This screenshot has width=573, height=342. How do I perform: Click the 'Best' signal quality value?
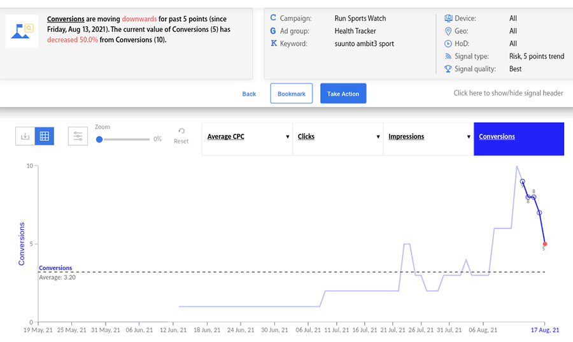[515, 69]
